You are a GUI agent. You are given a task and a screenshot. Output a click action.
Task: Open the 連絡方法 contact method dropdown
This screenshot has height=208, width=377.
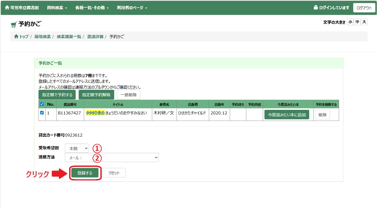pyautogui.click(x=111, y=158)
